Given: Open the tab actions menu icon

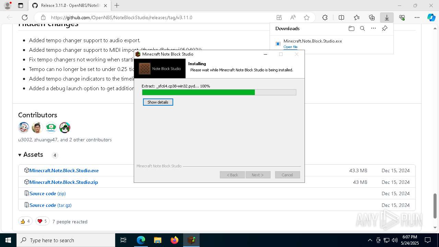Looking at the screenshot, I should click(21, 5).
